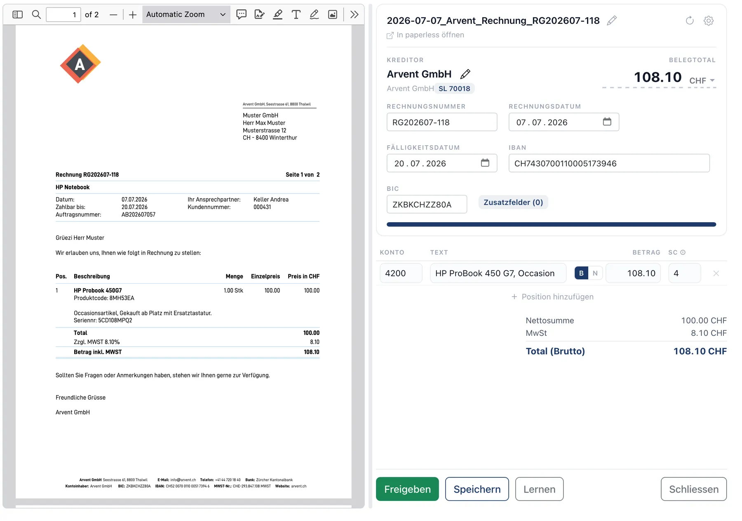Select the B gross toggle option
This screenshot has width=742, height=521.
tap(581, 273)
